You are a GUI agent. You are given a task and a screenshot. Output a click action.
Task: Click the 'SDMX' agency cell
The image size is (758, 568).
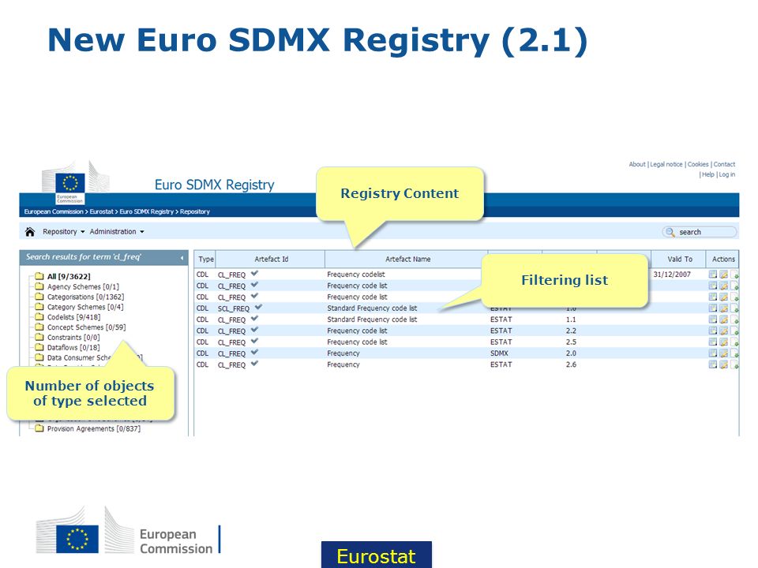pyautogui.click(x=499, y=353)
